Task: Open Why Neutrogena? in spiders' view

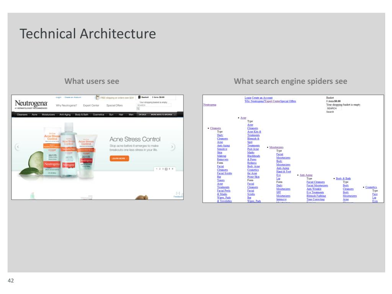Action: coord(255,101)
